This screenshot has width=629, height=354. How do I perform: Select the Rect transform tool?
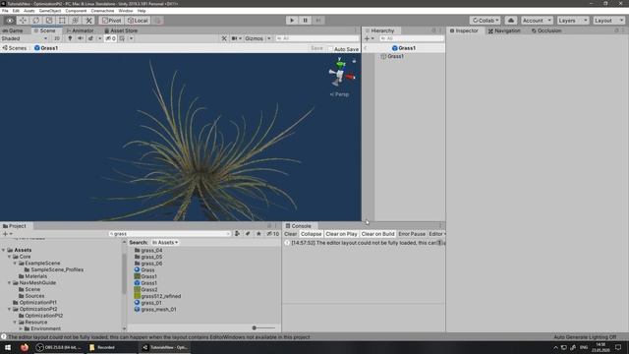click(62, 21)
